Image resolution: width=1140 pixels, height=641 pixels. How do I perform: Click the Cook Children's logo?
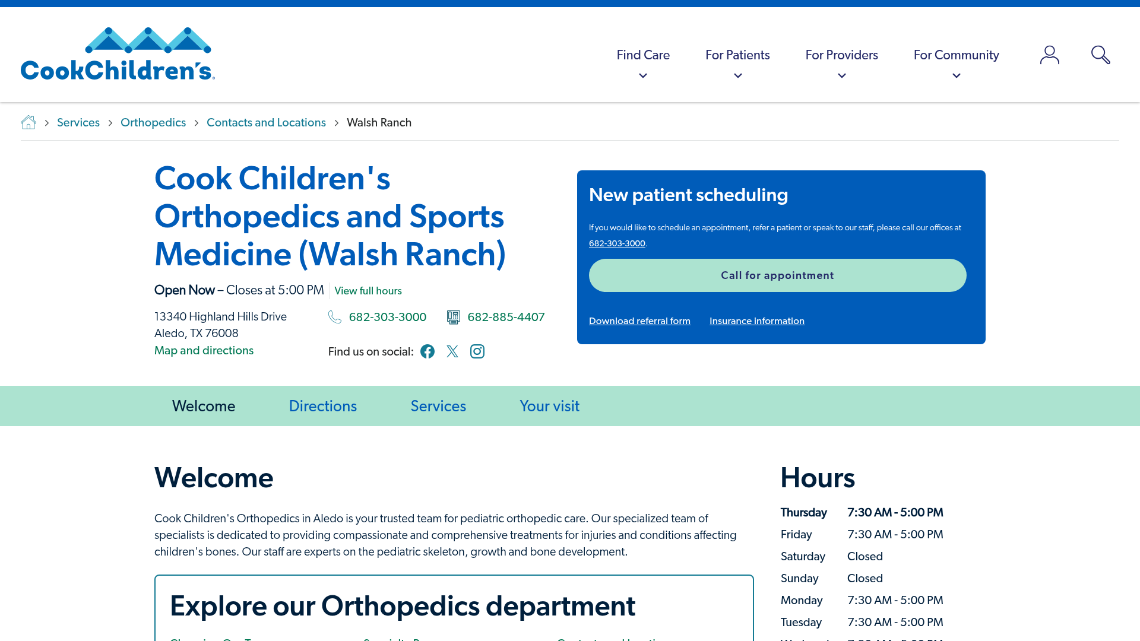[x=117, y=53]
